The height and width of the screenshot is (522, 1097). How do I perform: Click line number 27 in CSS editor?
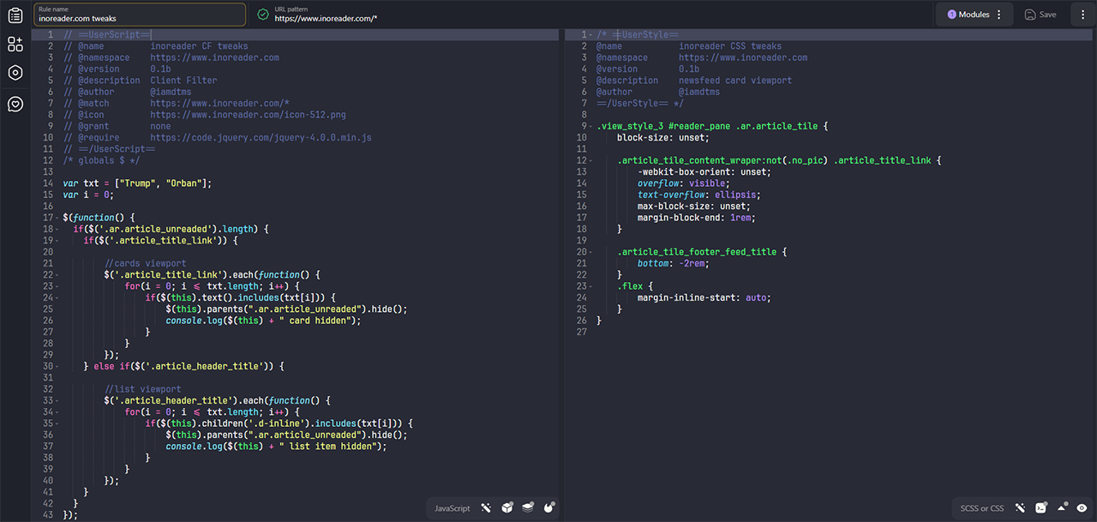click(582, 332)
